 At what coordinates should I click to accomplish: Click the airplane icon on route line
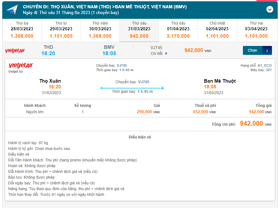(x=162, y=88)
